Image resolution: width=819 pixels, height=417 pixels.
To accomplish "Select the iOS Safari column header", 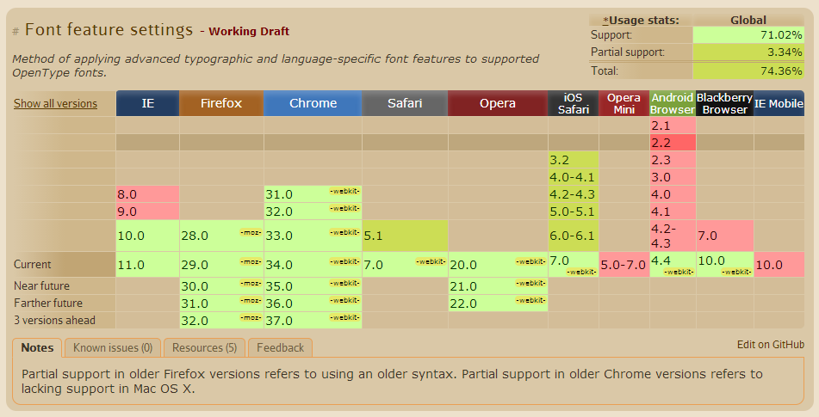I will pyautogui.click(x=573, y=103).
